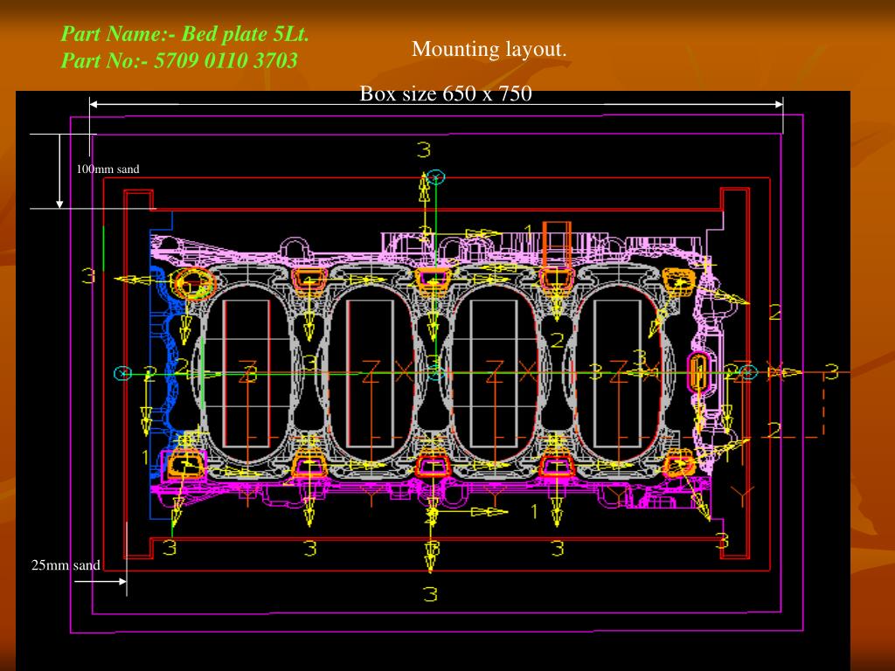Click the 'Part No:- 5709 0110 3703' line
The width and height of the screenshot is (895, 671).
coord(179,60)
